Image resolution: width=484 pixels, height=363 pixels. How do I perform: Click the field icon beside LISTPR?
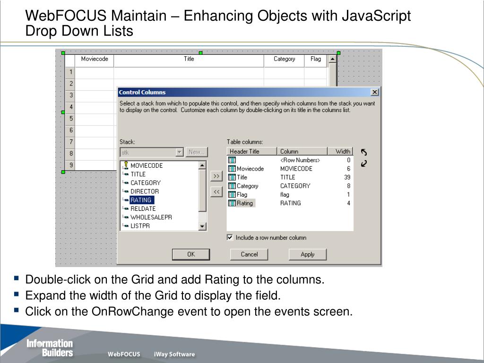tap(126, 226)
